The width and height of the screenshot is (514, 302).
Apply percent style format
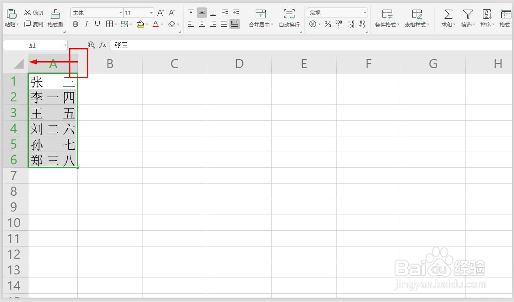click(327, 24)
